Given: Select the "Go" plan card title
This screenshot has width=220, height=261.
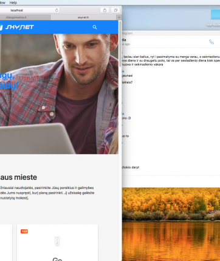Looking at the screenshot, I should point(57,259).
